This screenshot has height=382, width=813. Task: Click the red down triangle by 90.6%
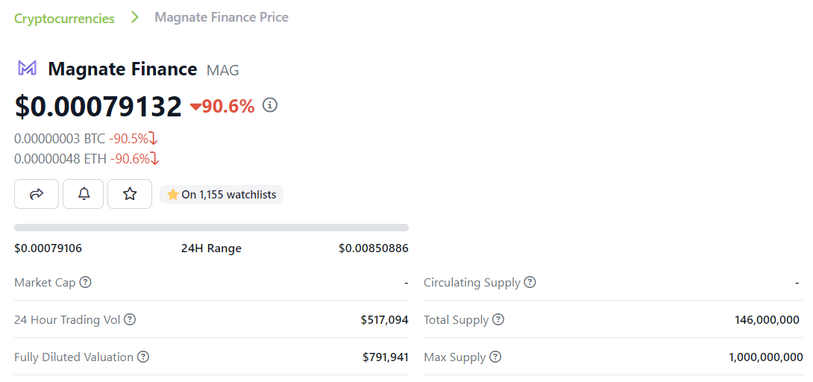[x=195, y=107]
